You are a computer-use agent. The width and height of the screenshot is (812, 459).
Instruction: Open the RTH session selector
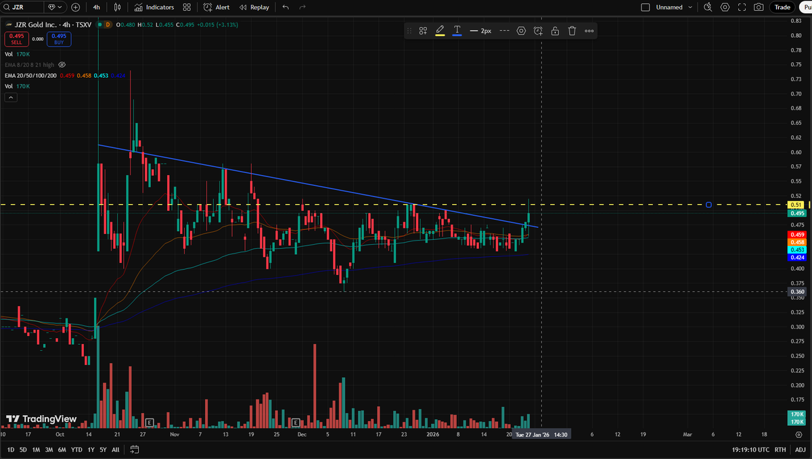(x=781, y=450)
